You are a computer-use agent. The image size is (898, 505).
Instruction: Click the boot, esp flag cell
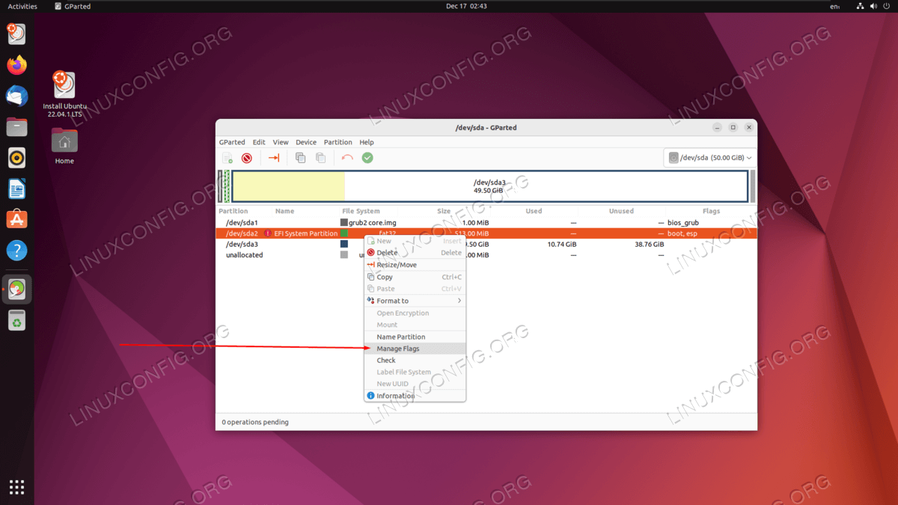(682, 233)
